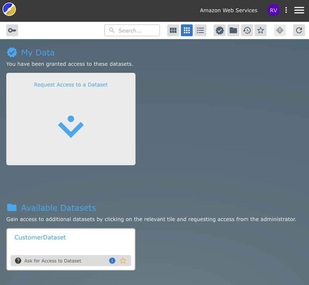This screenshot has height=285, width=309.
Task: Show recently used datasets history
Action: click(247, 30)
